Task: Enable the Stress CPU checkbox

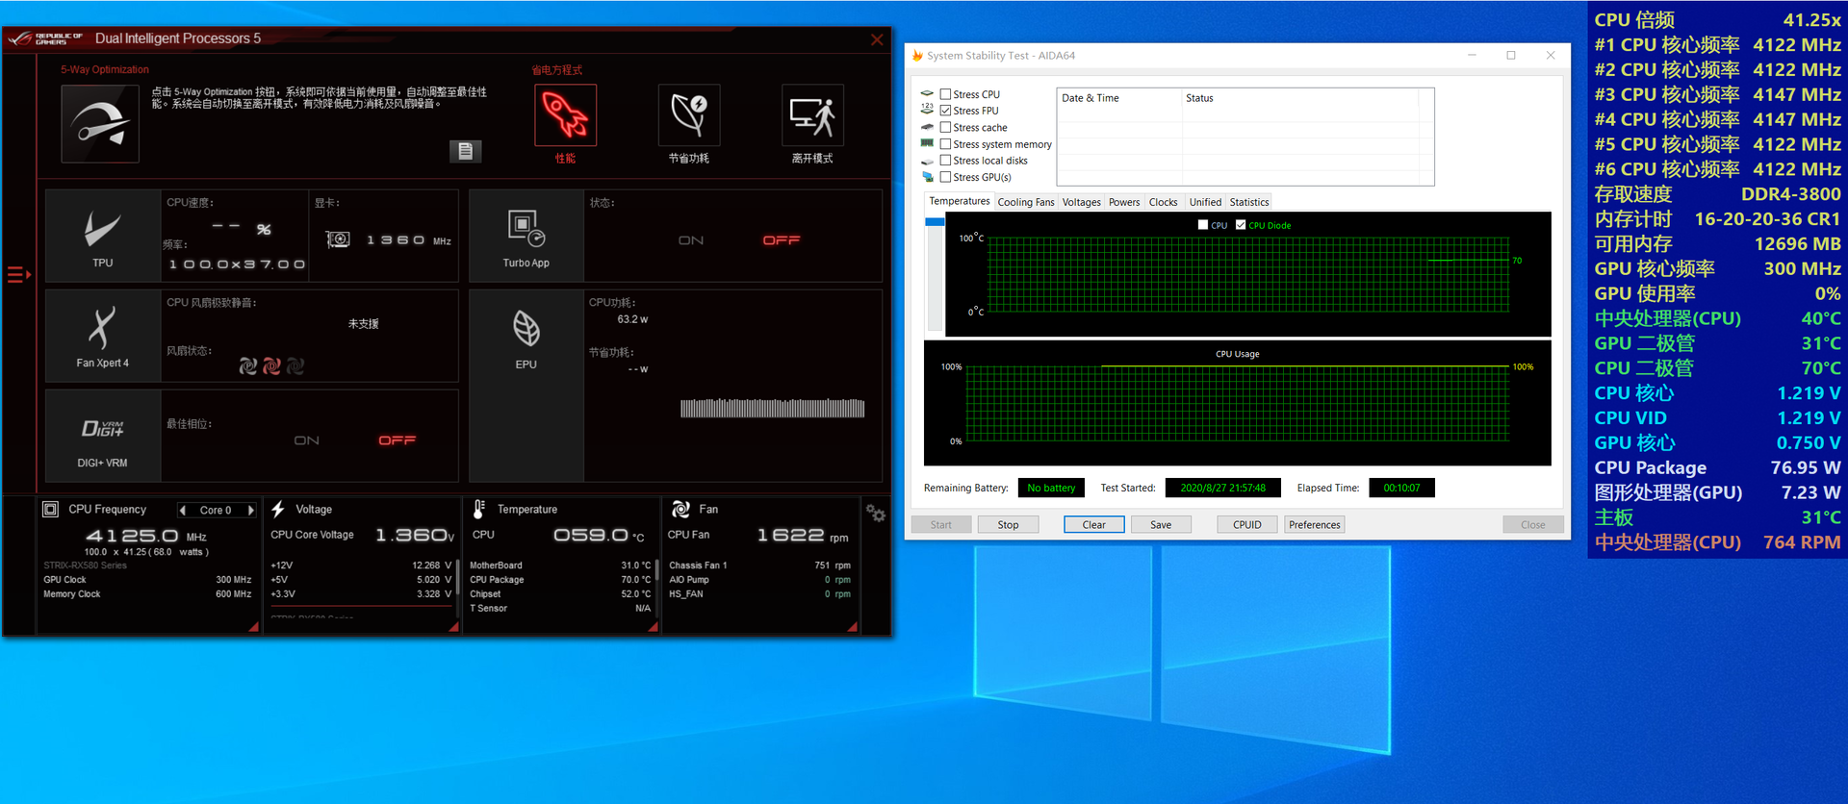Action: [945, 94]
